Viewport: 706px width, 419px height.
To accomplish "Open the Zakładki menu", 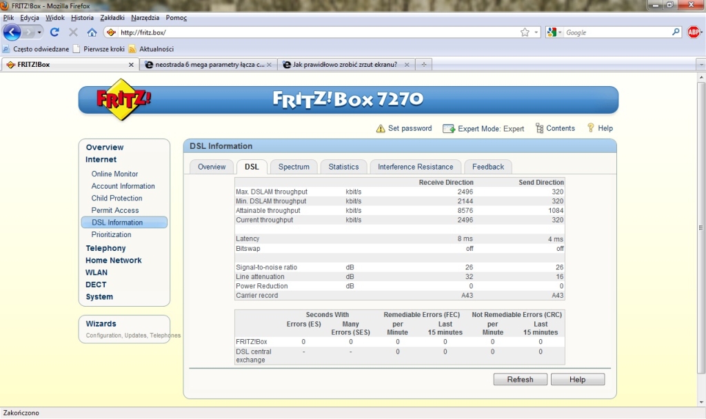I will coord(112,17).
